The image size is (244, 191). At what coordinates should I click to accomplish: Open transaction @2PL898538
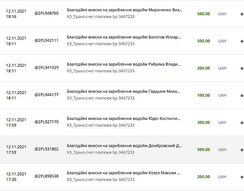tap(46, 176)
